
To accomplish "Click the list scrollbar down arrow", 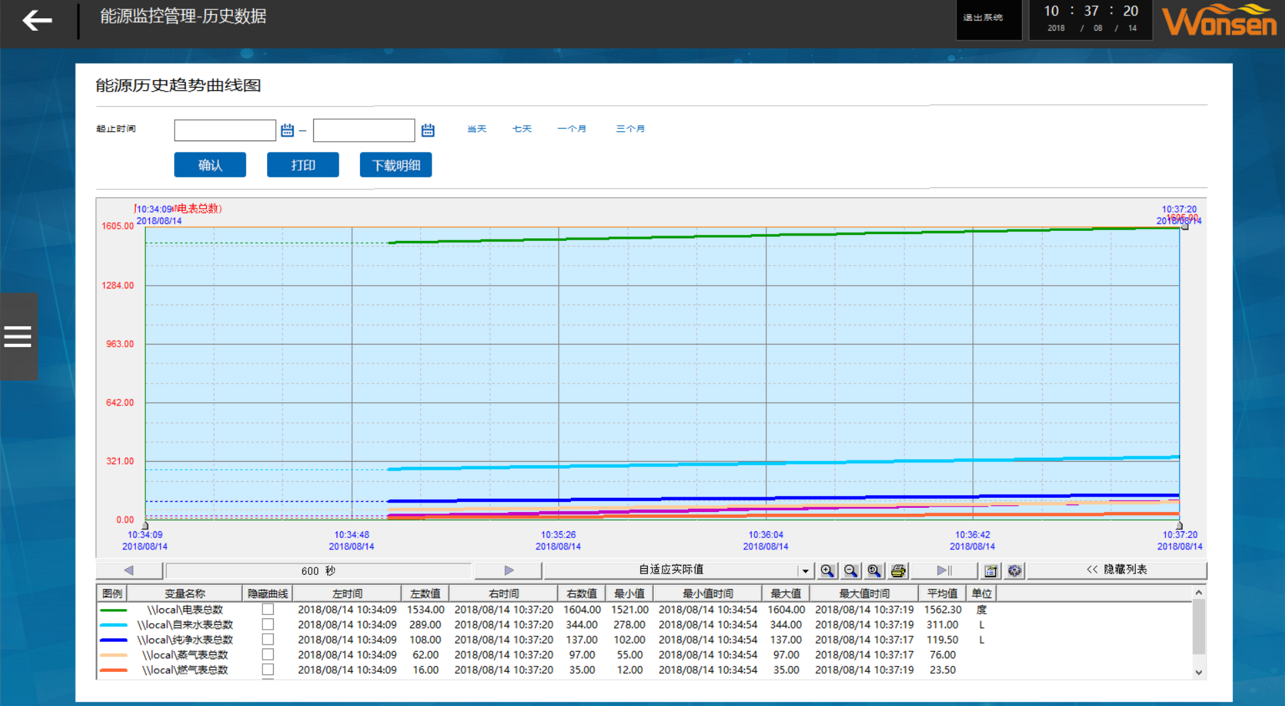I will 1199,673.
